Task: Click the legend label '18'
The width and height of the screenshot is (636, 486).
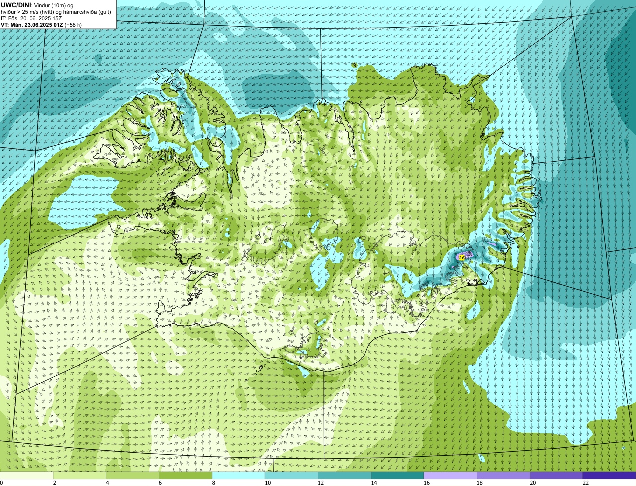Action: tap(480, 483)
